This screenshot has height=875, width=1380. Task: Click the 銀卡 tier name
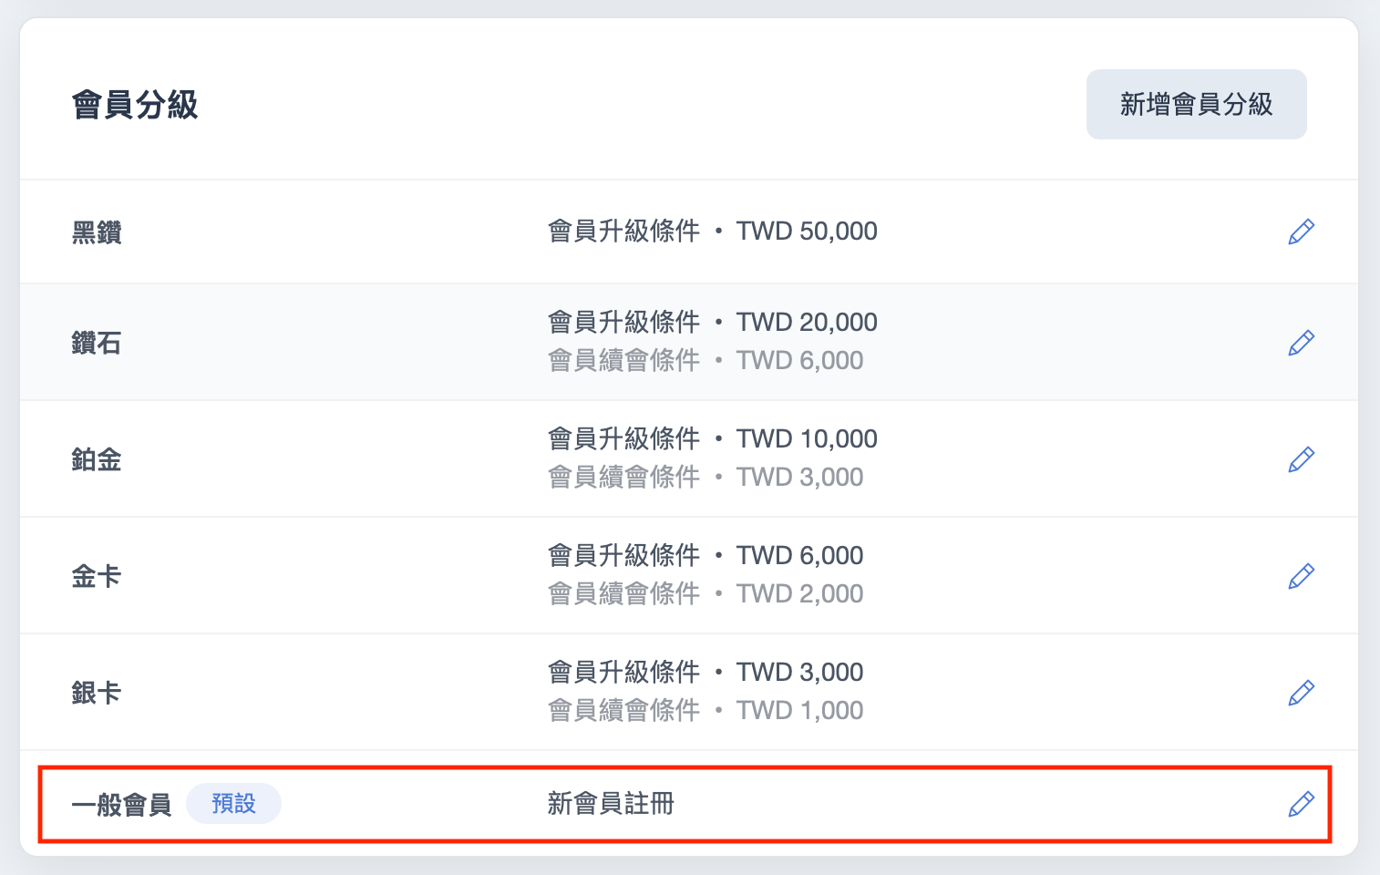coord(97,693)
